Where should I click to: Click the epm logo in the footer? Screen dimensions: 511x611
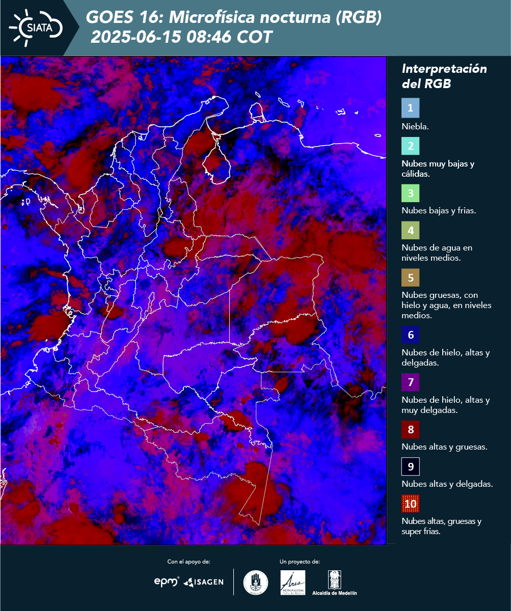pyautogui.click(x=167, y=581)
